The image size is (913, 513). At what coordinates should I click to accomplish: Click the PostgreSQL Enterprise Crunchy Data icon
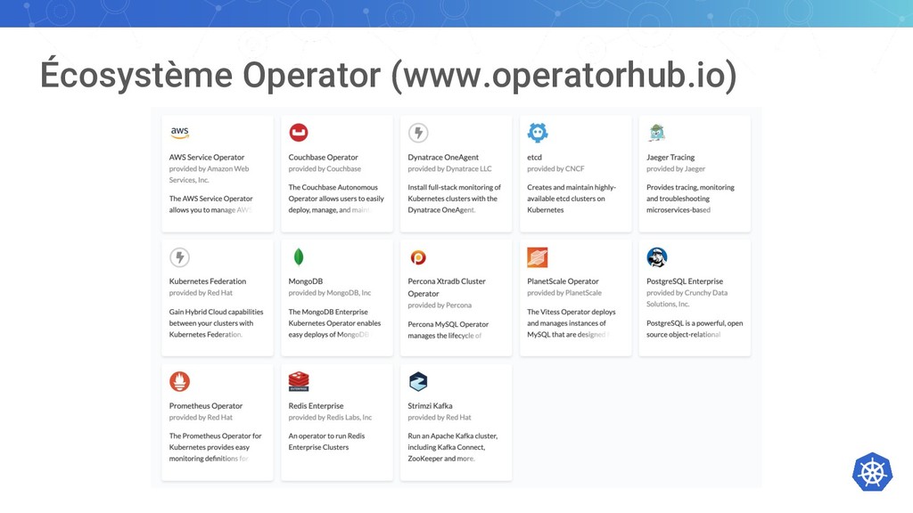click(x=657, y=257)
